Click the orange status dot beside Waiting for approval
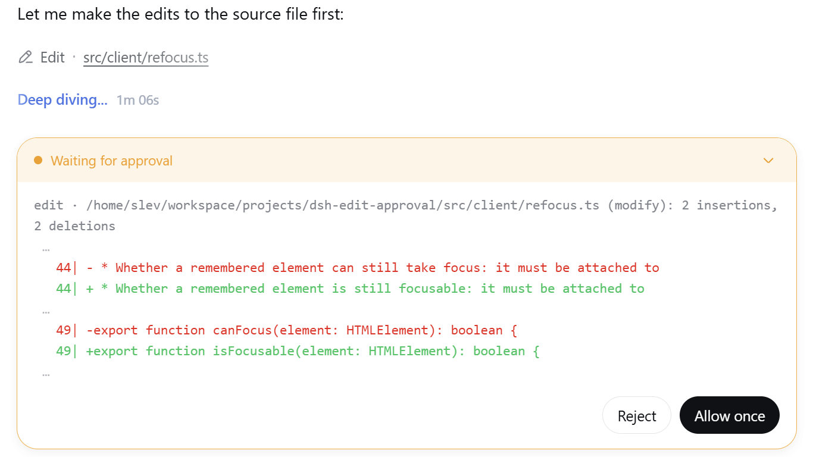Image resolution: width=813 pixels, height=457 pixels. point(38,161)
